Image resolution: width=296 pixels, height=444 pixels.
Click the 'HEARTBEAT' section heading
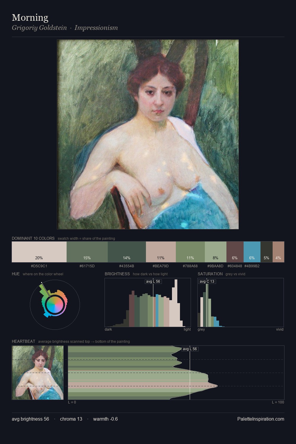click(23, 341)
